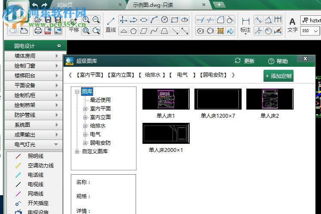
Task: Open the hztxt font combo box
Action: (x=311, y=20)
